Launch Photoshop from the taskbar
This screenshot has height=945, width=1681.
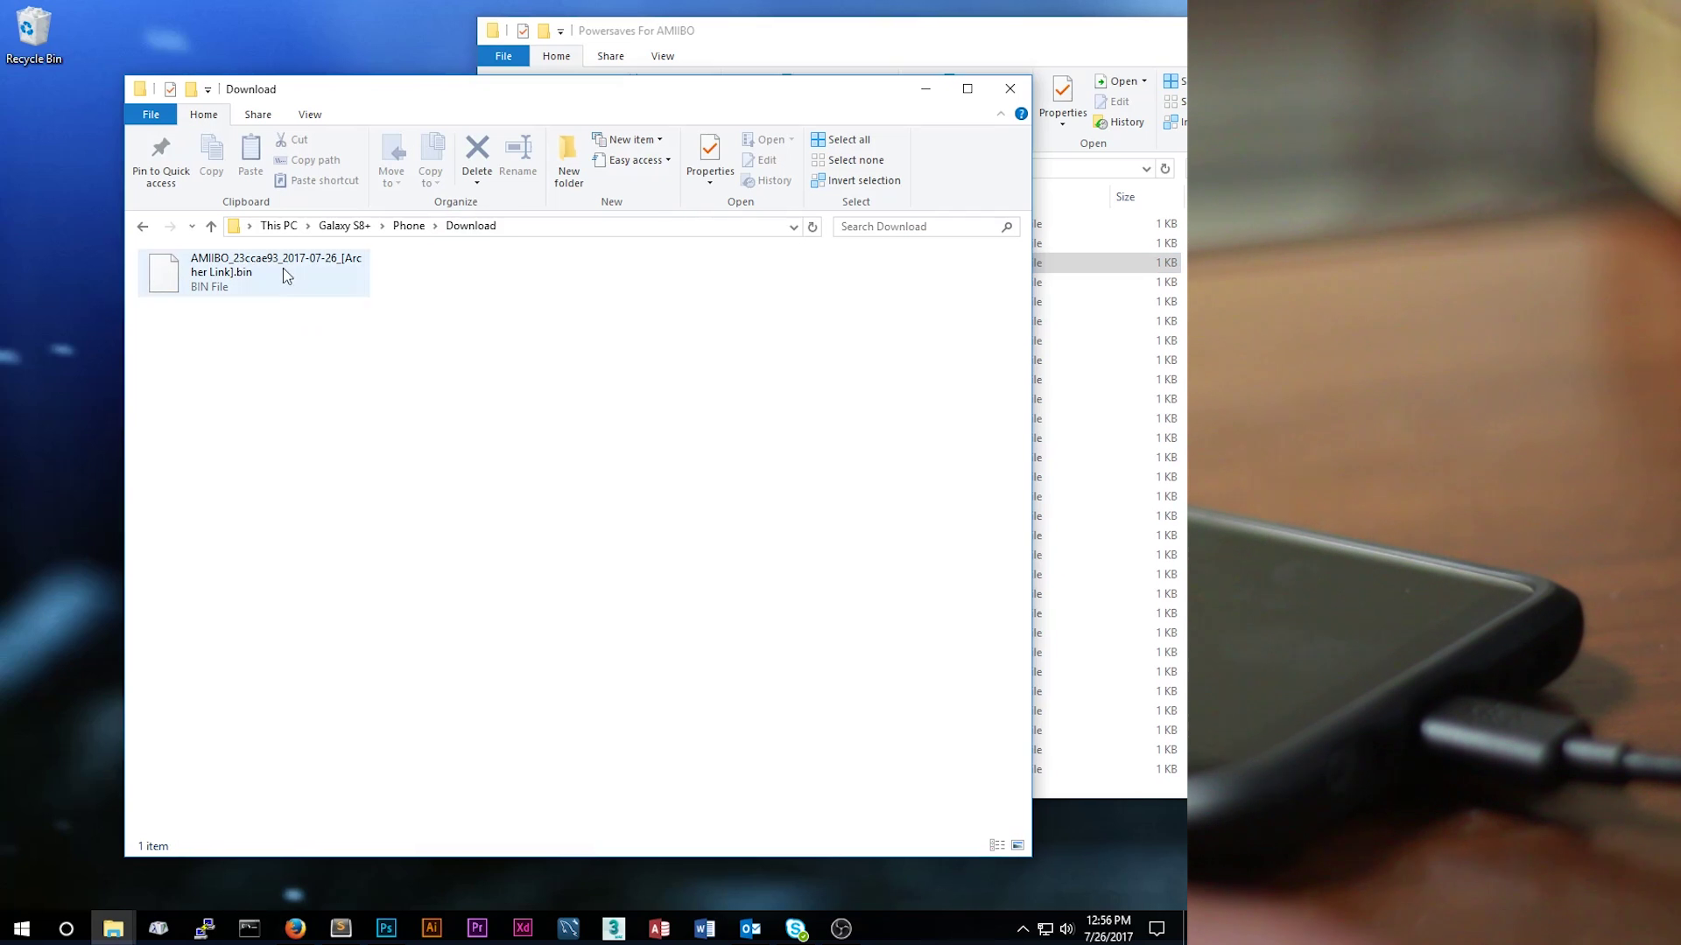(386, 928)
